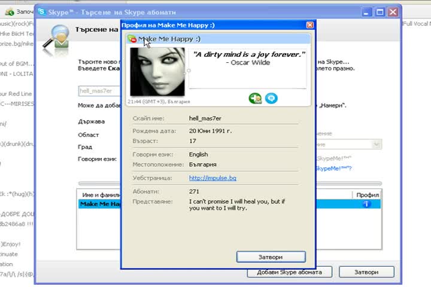Click the local time 21:44 (GMT+3) text
This screenshot has width=431, height=287.
(159, 102)
